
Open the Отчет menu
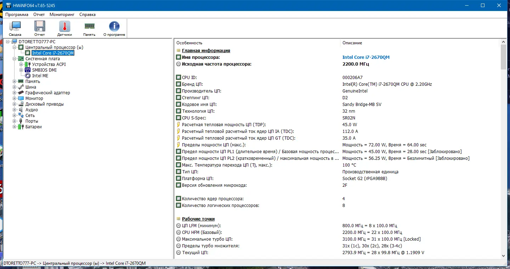(x=39, y=15)
